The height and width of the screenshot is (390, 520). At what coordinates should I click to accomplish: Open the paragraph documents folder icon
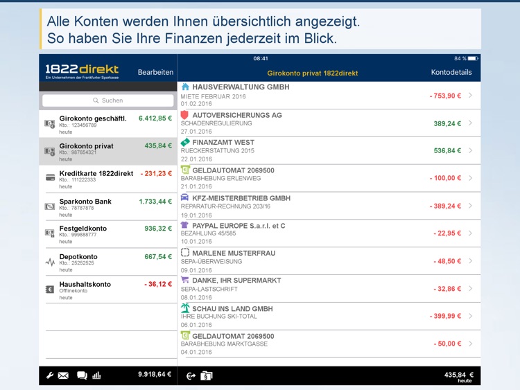click(x=207, y=376)
